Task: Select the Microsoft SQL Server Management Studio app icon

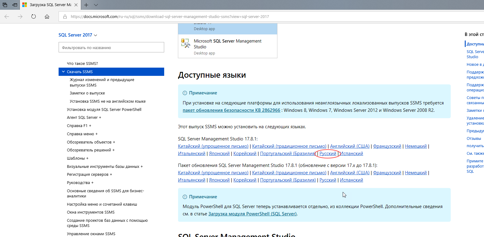Action: click(186, 43)
